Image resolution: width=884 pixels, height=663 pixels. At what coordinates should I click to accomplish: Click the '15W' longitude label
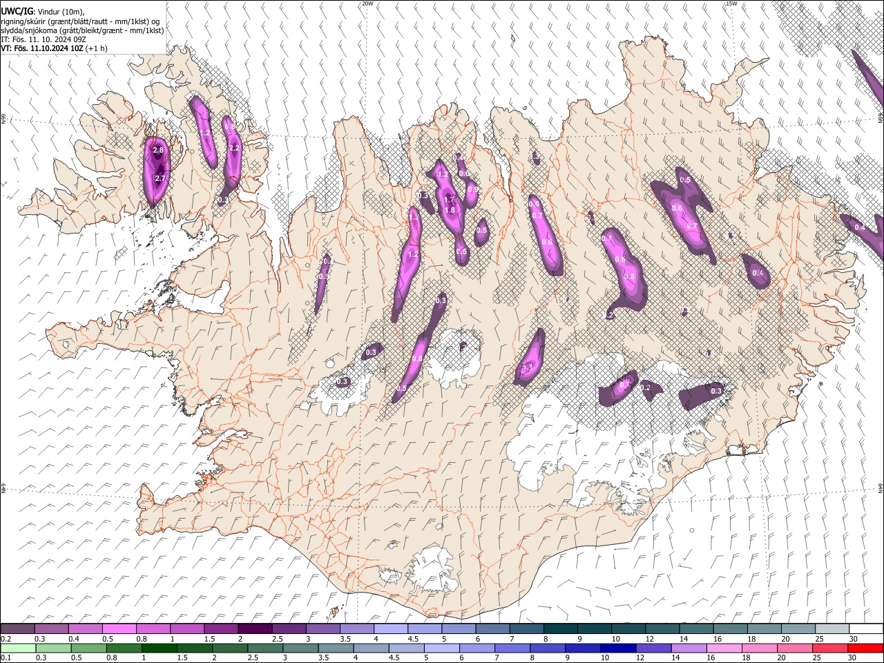click(731, 3)
